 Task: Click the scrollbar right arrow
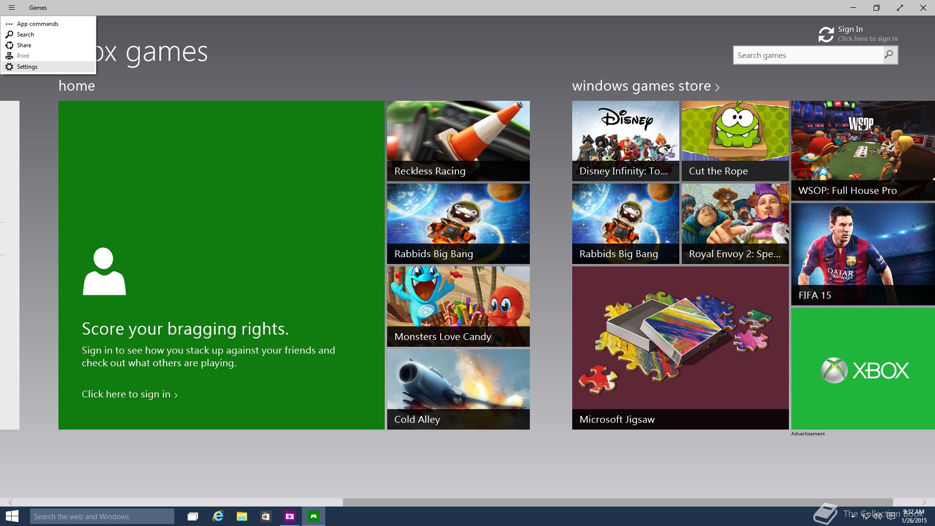(924, 502)
